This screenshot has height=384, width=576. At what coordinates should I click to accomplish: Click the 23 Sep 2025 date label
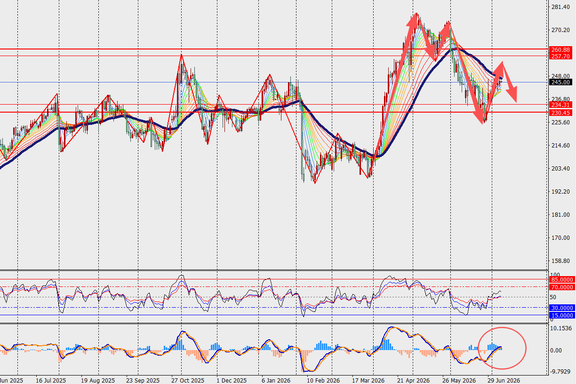coord(143,380)
